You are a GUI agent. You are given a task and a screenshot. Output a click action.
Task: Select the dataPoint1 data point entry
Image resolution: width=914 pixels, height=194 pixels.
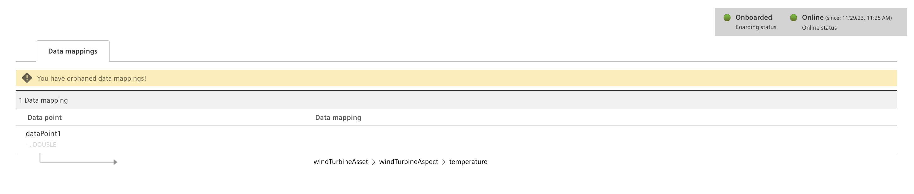coord(43,134)
